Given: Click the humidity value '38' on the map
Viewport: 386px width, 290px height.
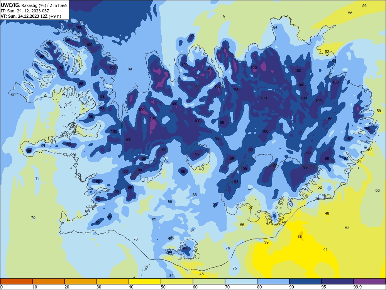Looking at the screenshot, I should (x=300, y=237).
